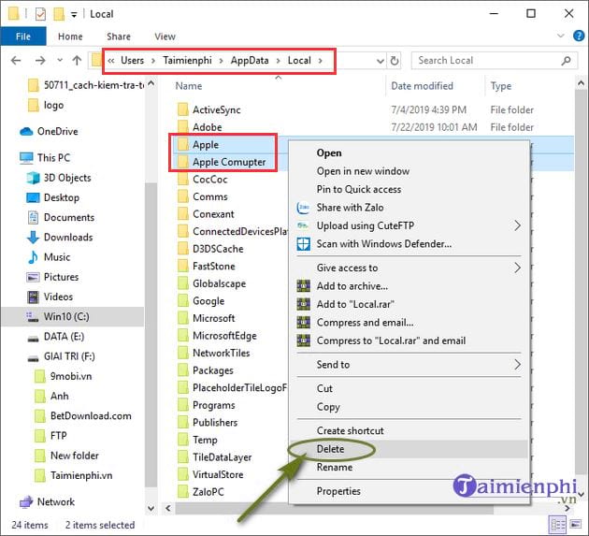The height and width of the screenshot is (536, 589).
Task: Go up one folder level
Action: coord(77,61)
